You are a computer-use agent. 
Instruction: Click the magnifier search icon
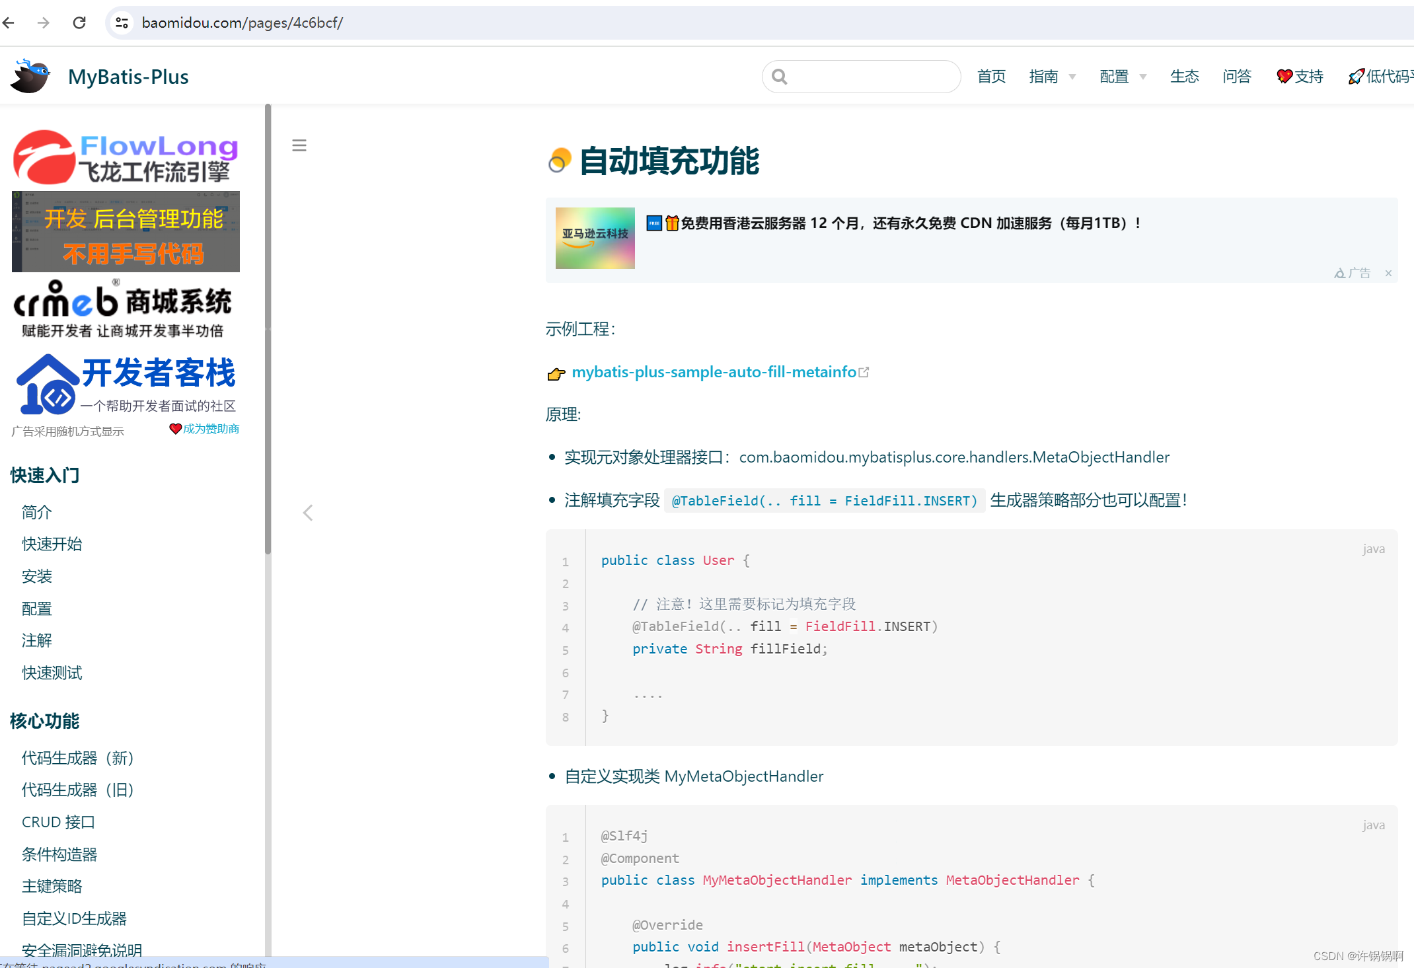click(x=780, y=77)
